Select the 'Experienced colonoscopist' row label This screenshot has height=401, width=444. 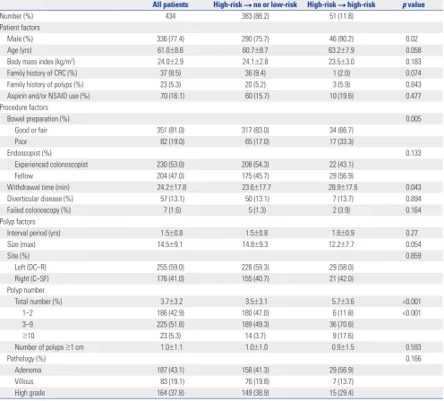click(x=51, y=165)
